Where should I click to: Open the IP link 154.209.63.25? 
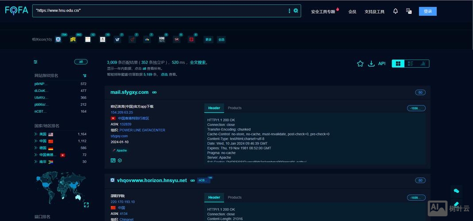(122, 112)
